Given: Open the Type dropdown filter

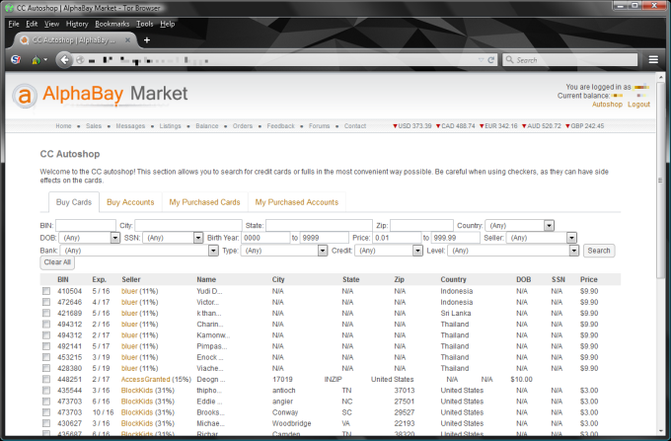Looking at the screenshot, I should (284, 251).
